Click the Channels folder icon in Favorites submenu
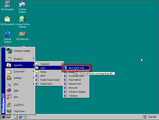This screenshot has height=120, width=159. click(37, 64)
